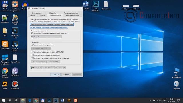The image size is (183, 103).
Task: Open the taskbar clock and date
Action: coord(171,100)
